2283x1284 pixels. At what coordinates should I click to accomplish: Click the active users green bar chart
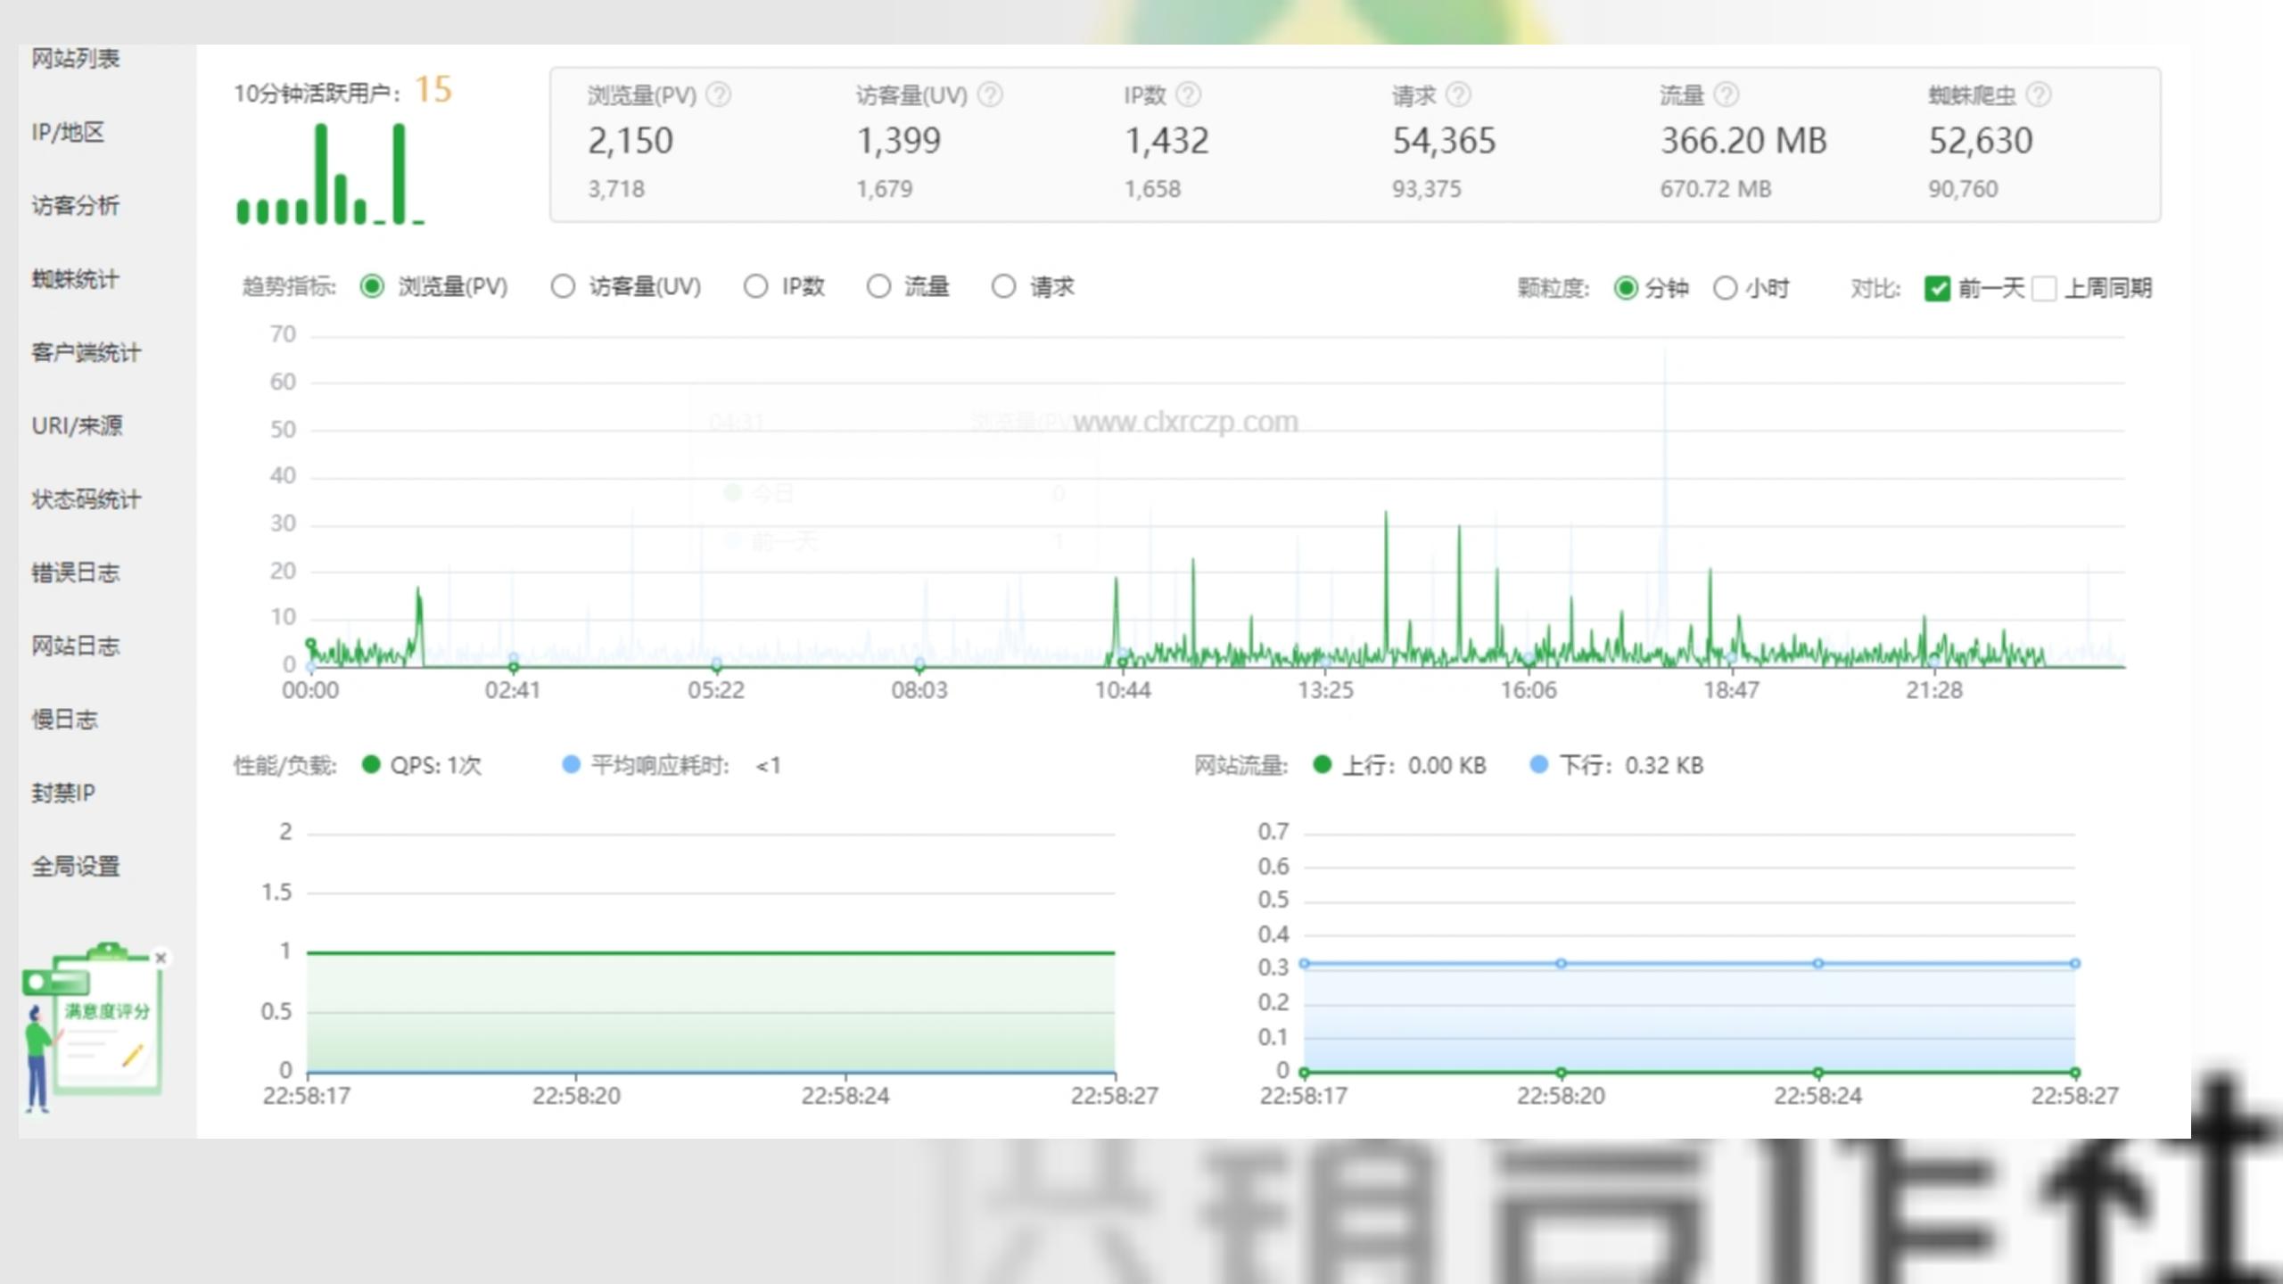[x=330, y=174]
